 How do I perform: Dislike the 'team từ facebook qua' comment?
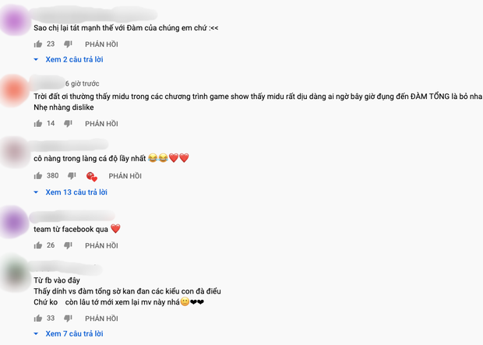click(x=68, y=245)
